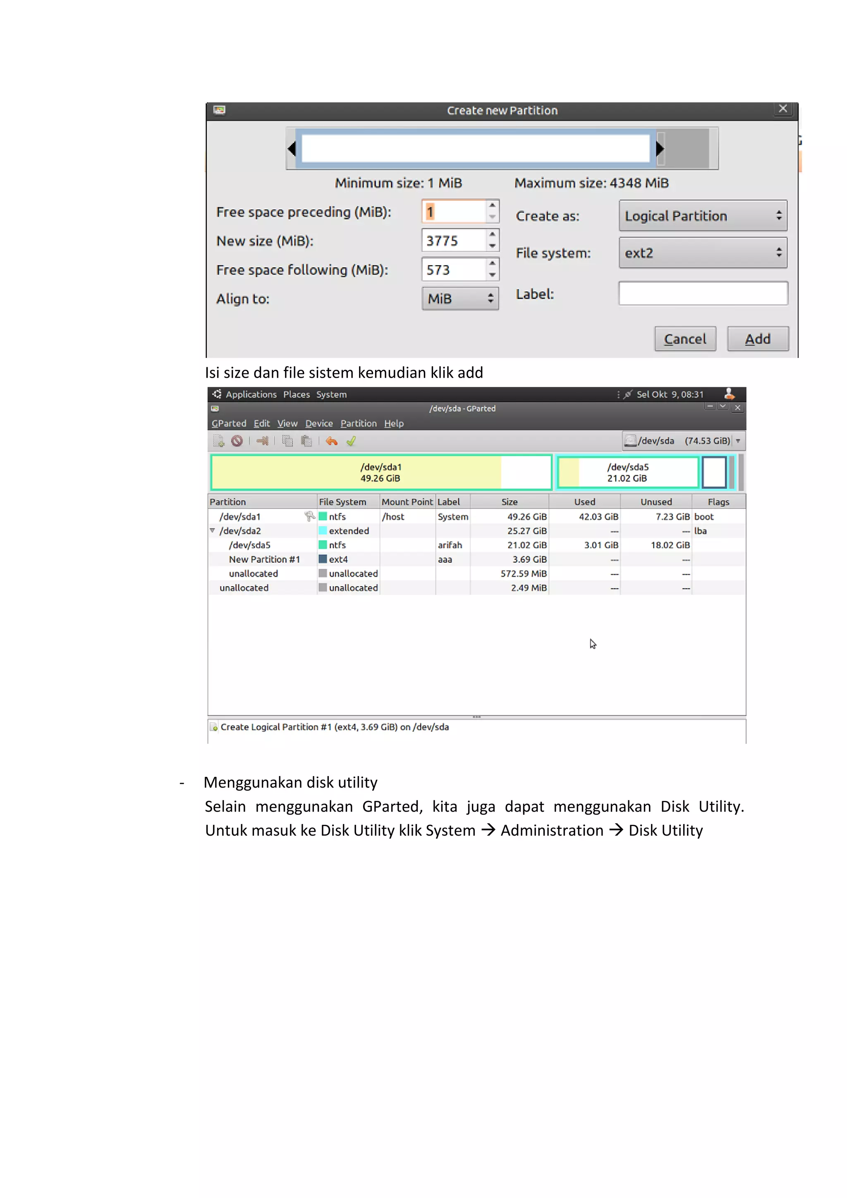
Task: Select the 2.49 MiB unallocated row
Action: point(476,587)
